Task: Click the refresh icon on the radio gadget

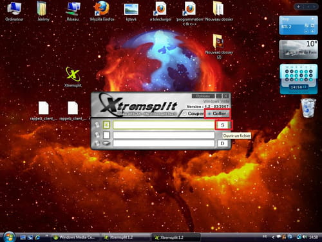Action: pos(312,25)
